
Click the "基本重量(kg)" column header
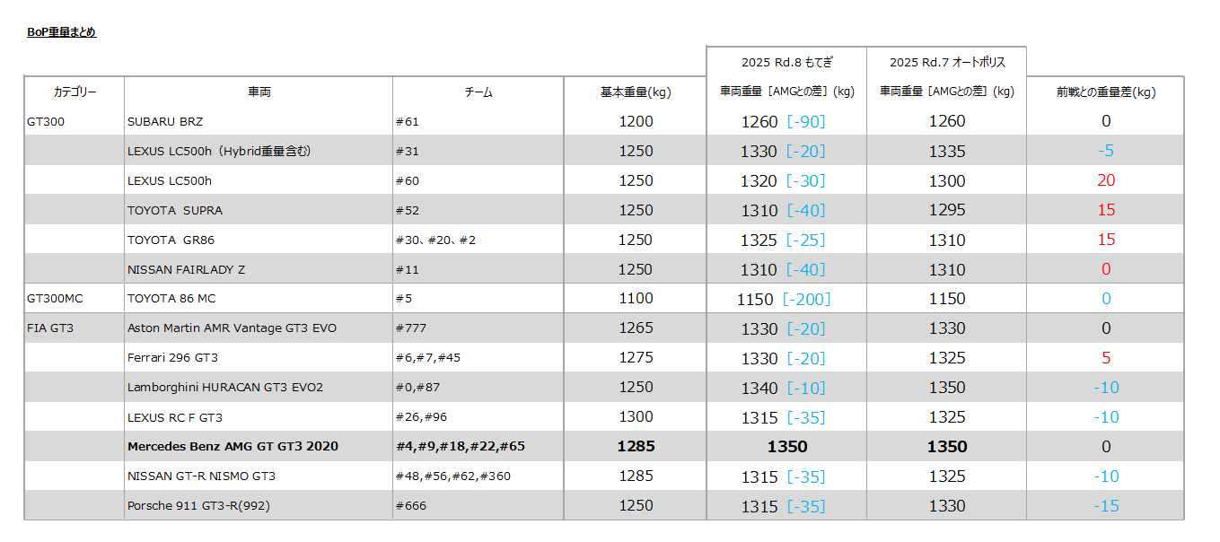636,92
